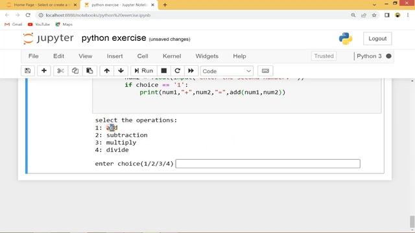Click the highlighted word 'add' in output

coord(112,128)
